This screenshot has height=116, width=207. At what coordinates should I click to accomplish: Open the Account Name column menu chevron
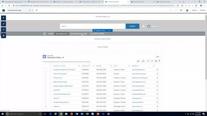point(79,66)
